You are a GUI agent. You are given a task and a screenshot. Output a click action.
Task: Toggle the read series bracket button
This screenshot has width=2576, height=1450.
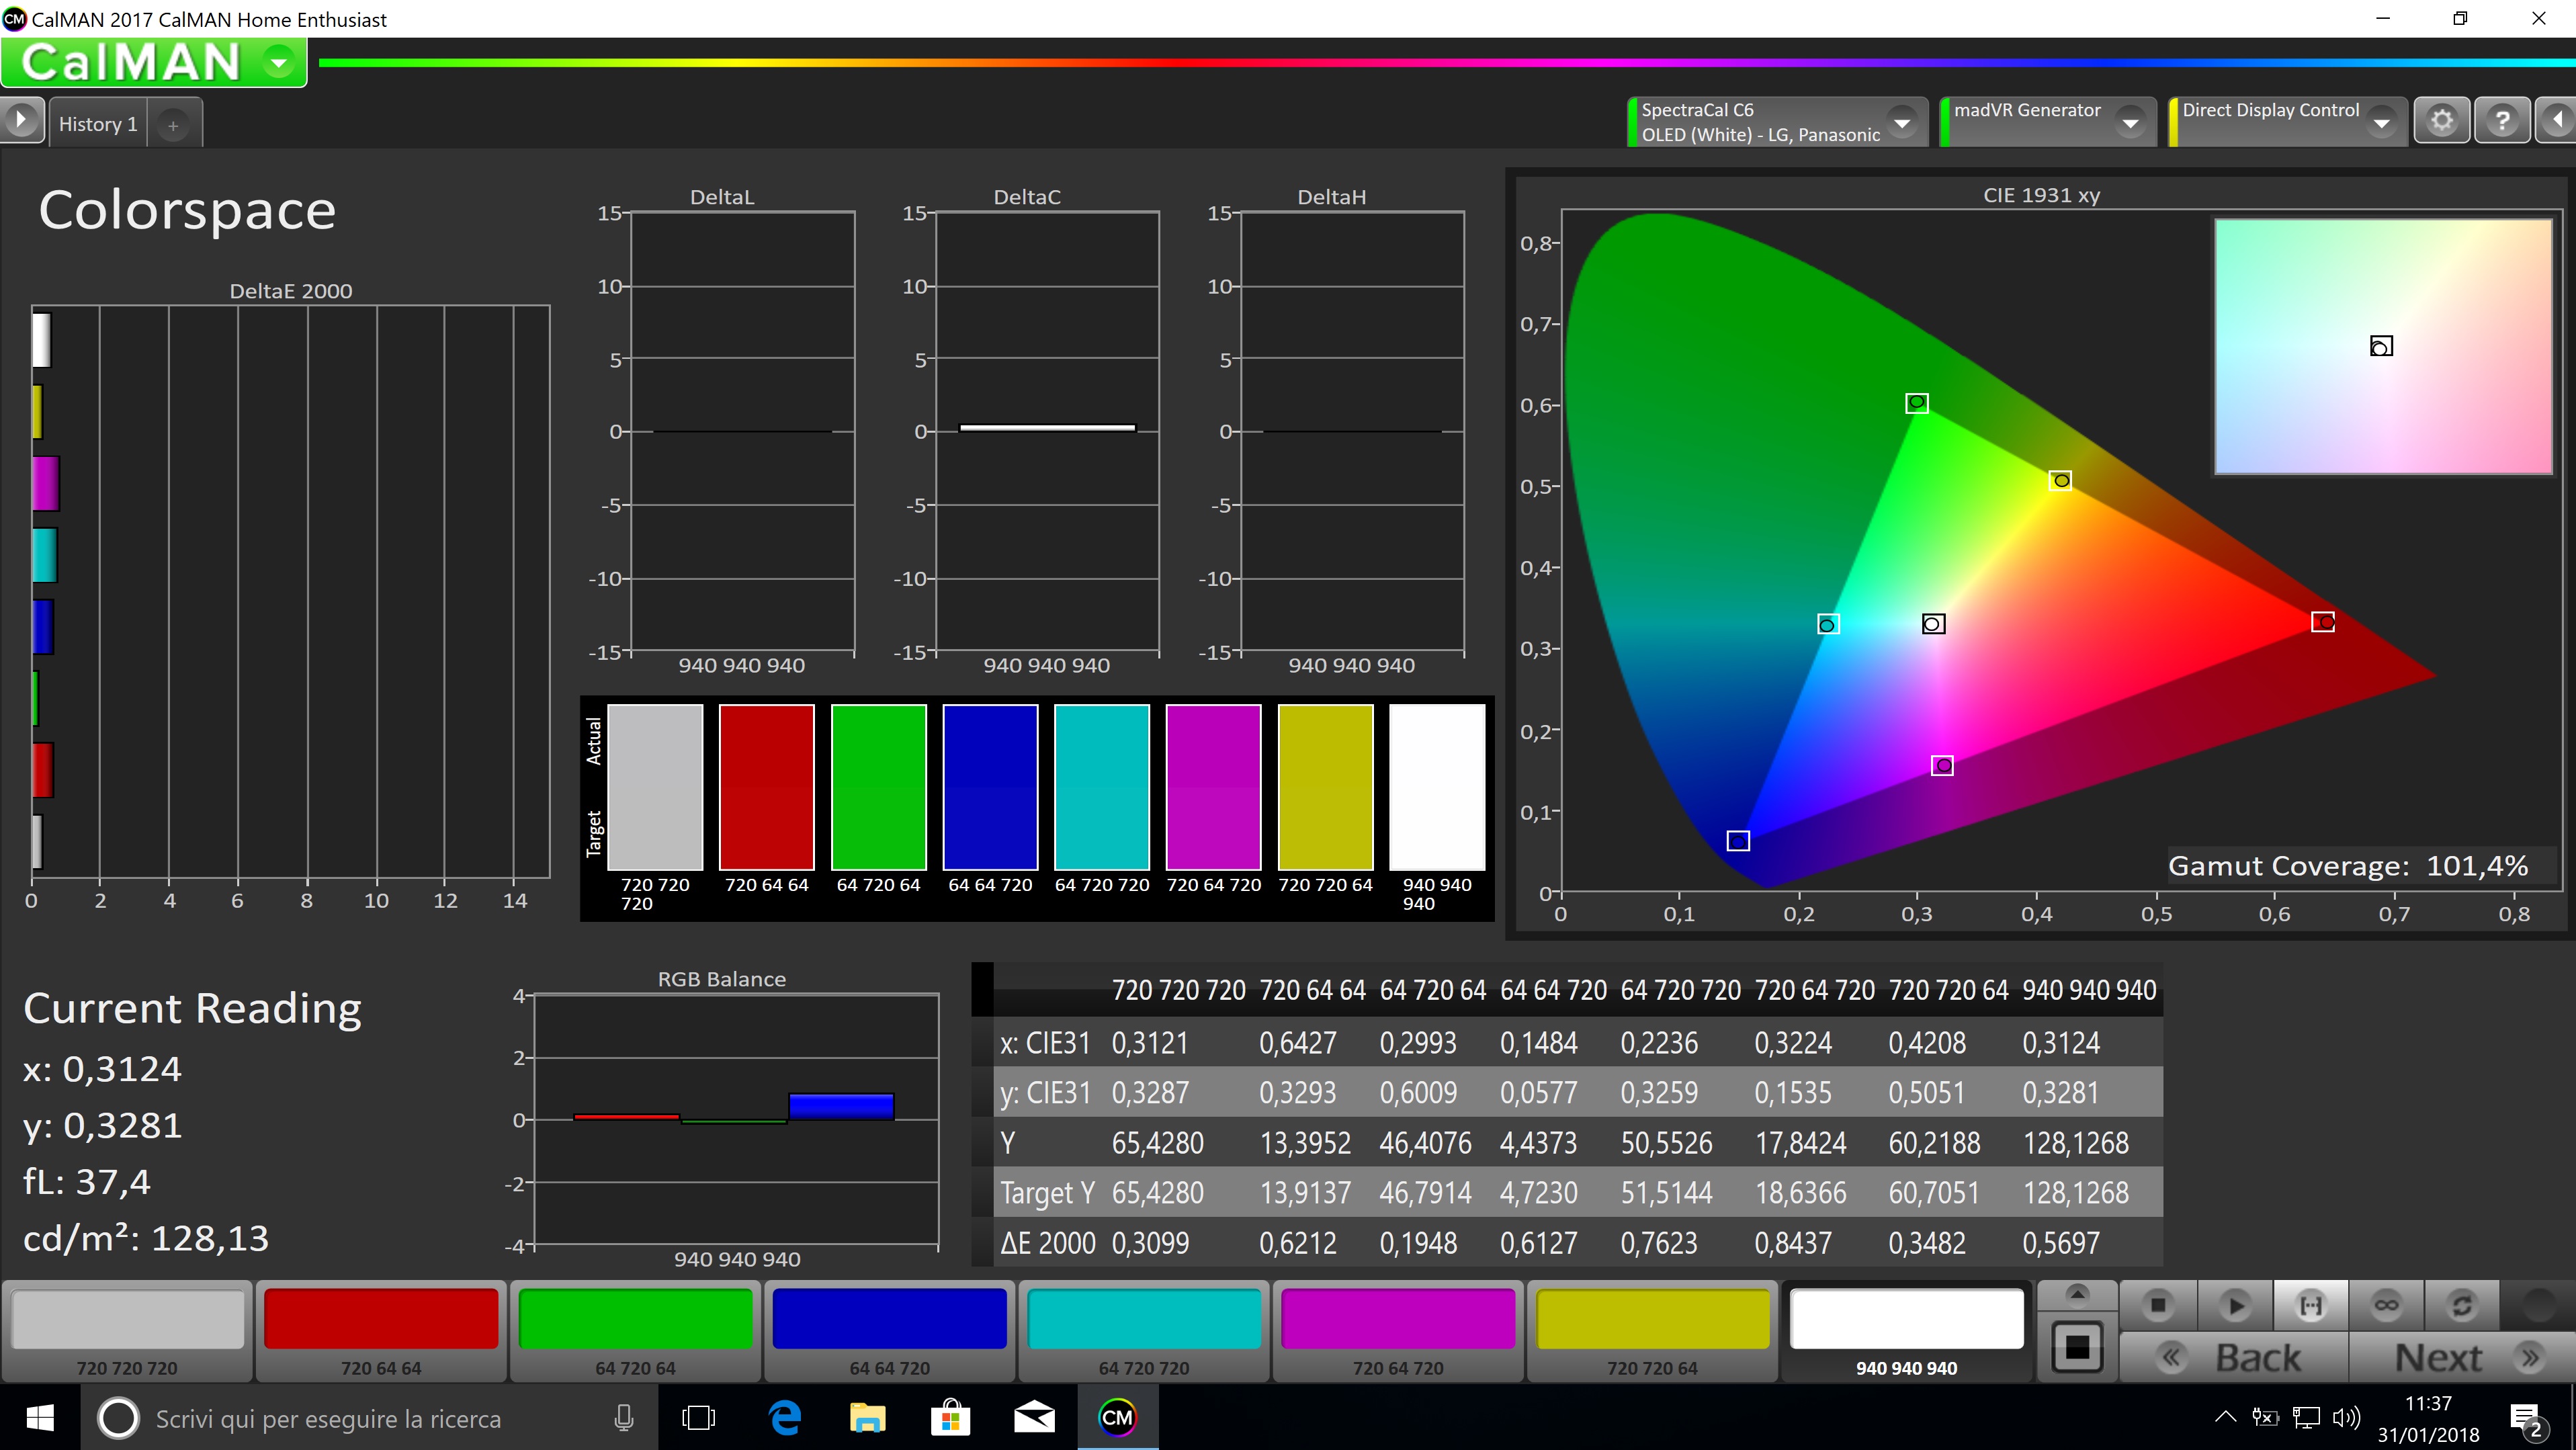tap(2311, 1305)
